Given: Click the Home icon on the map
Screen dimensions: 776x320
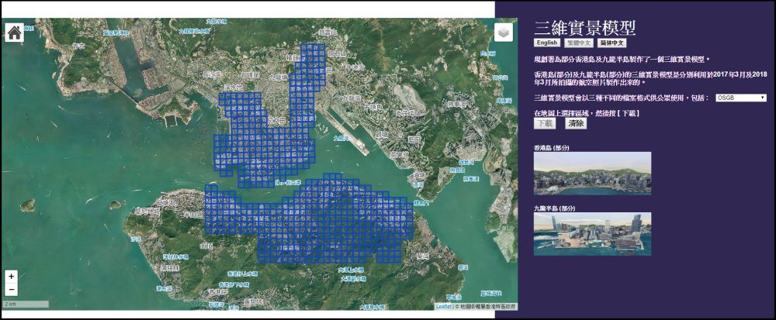Looking at the screenshot, I should (14, 33).
